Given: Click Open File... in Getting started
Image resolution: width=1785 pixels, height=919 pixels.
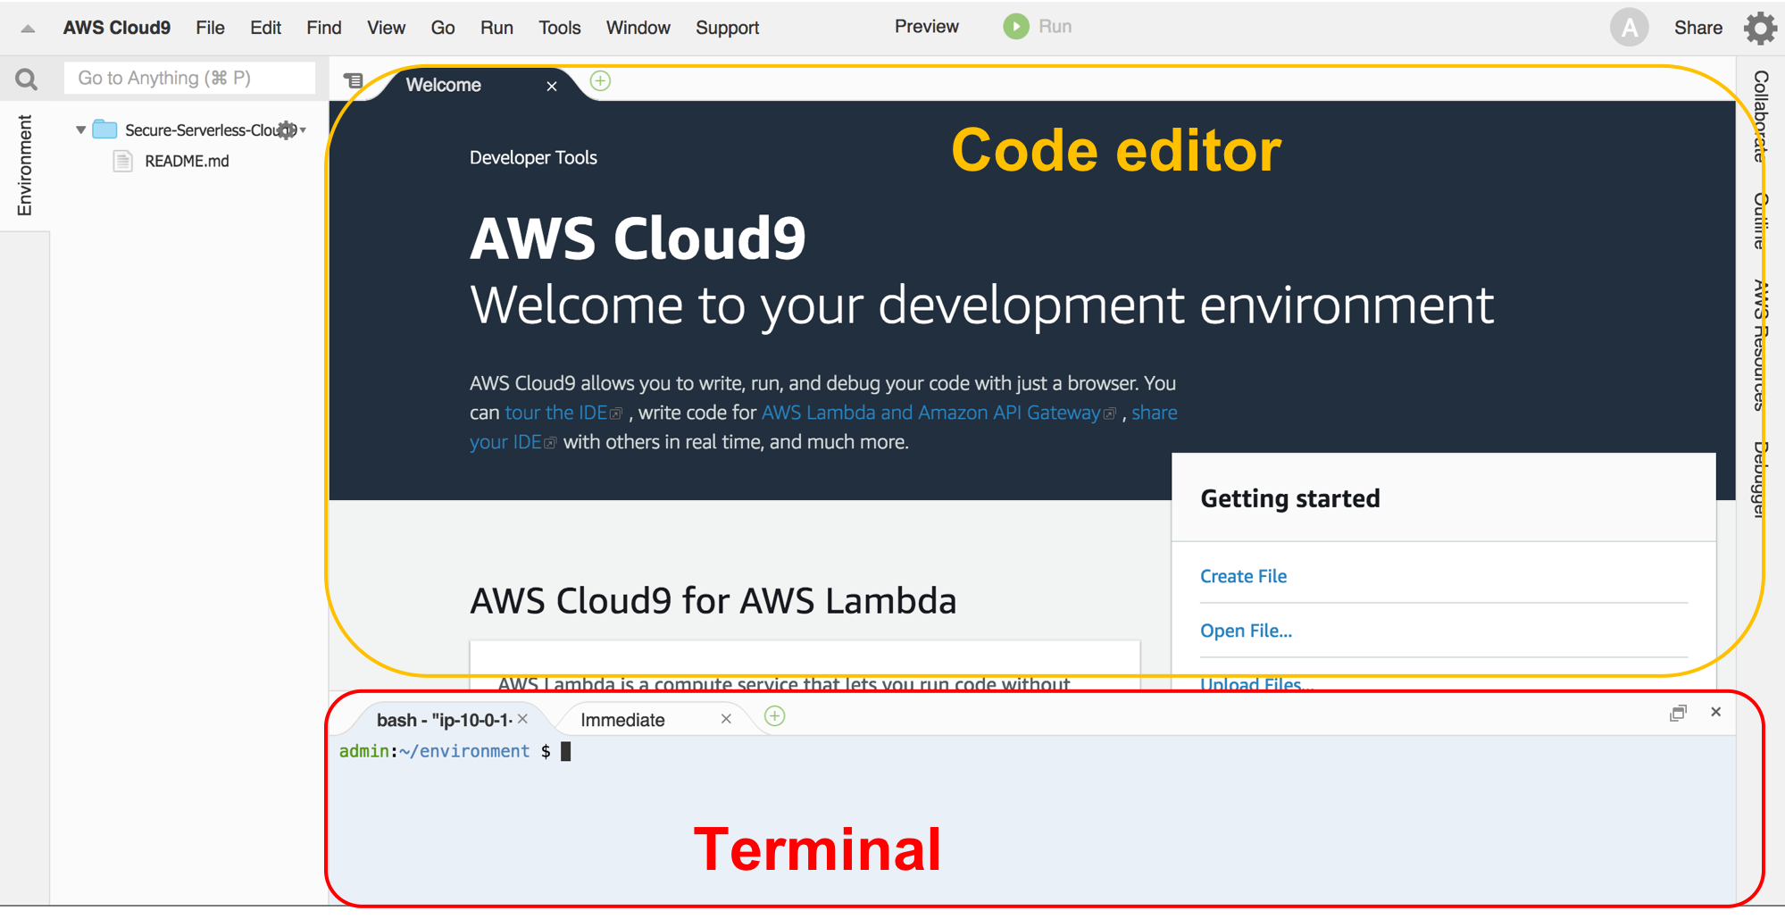Looking at the screenshot, I should (x=1246, y=631).
